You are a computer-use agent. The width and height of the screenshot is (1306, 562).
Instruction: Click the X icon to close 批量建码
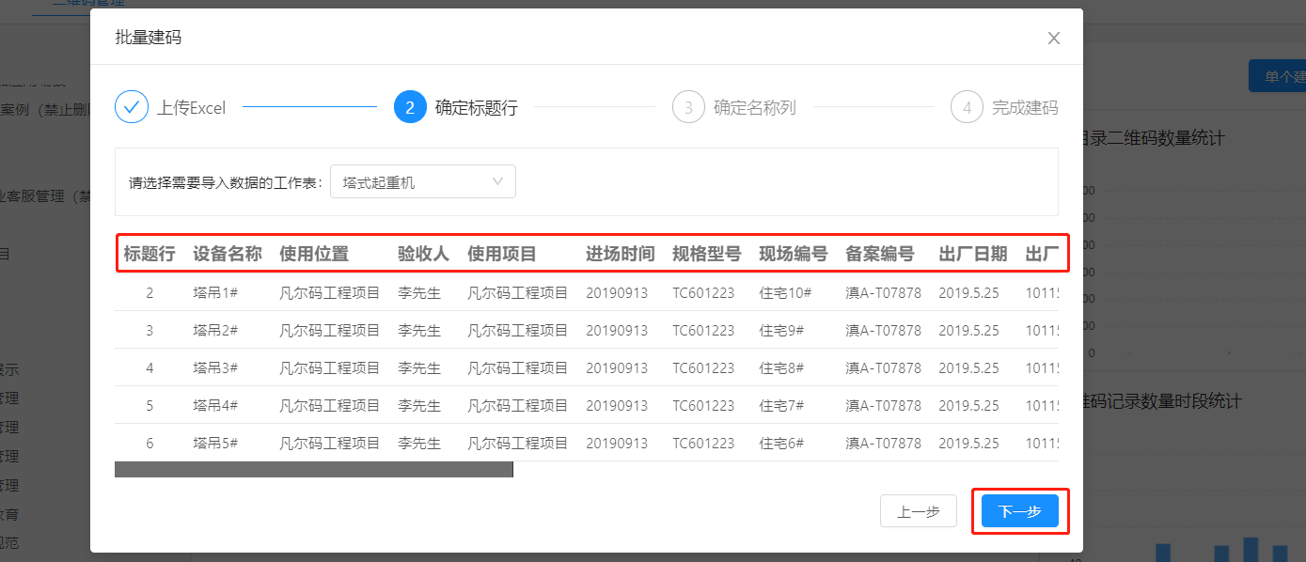(1053, 37)
